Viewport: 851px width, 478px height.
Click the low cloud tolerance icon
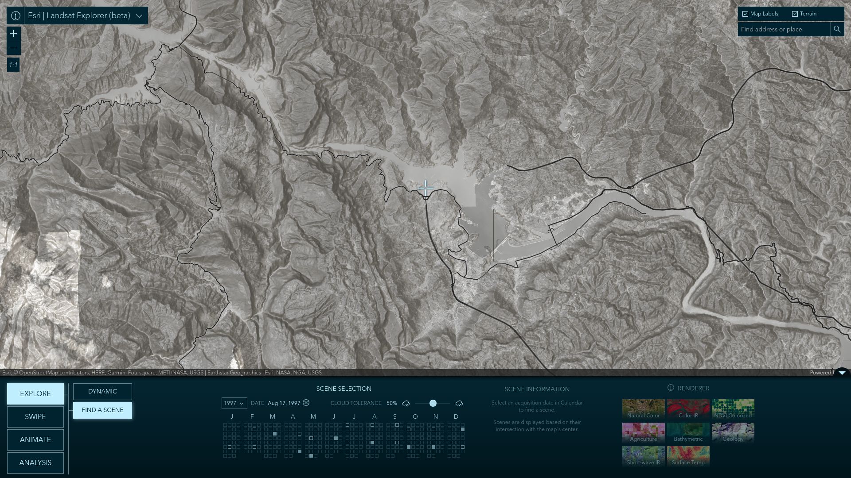[x=406, y=403]
